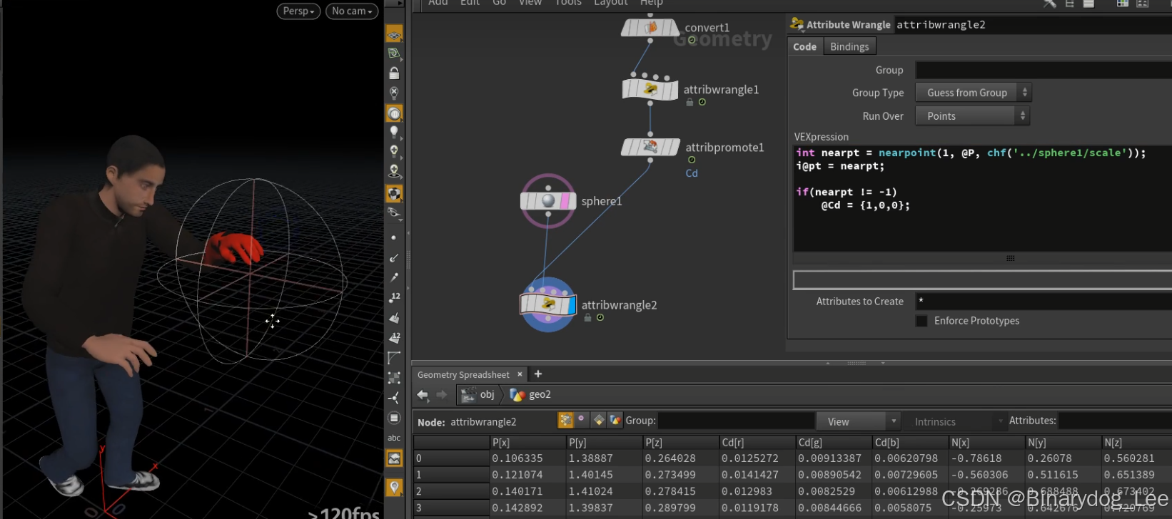Image resolution: width=1172 pixels, height=519 pixels.
Task: Click inside the VEXpression code editor
Action: click(983, 198)
